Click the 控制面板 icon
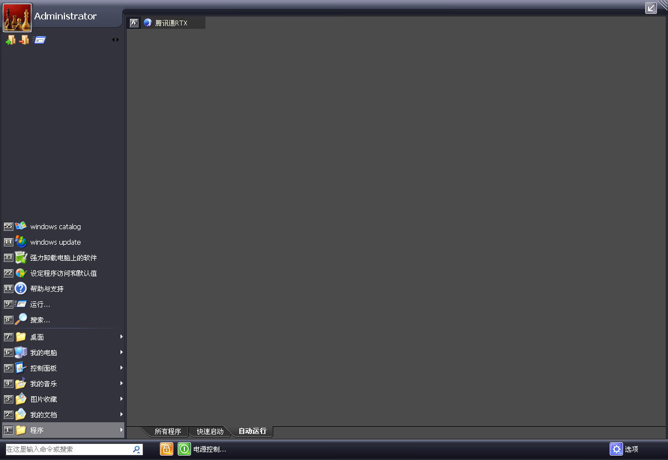Image resolution: width=668 pixels, height=460 pixels. click(21, 368)
